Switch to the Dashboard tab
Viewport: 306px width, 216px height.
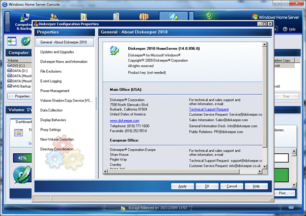(21, 122)
